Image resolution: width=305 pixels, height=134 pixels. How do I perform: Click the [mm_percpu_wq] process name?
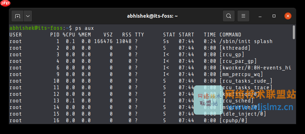[241, 74]
